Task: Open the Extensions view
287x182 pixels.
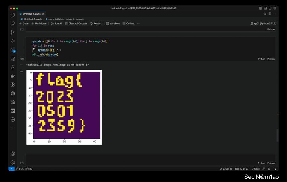Action: coord(13,50)
